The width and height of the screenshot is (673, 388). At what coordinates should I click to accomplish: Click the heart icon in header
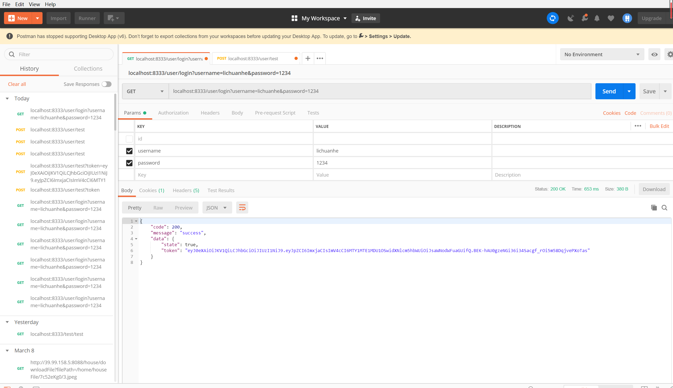[x=611, y=18]
